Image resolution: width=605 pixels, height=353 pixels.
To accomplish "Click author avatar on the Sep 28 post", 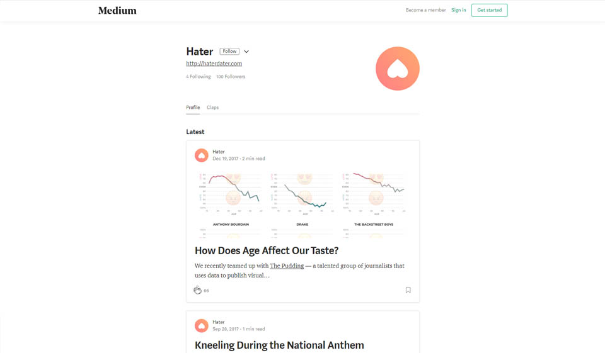I will 202,325.
